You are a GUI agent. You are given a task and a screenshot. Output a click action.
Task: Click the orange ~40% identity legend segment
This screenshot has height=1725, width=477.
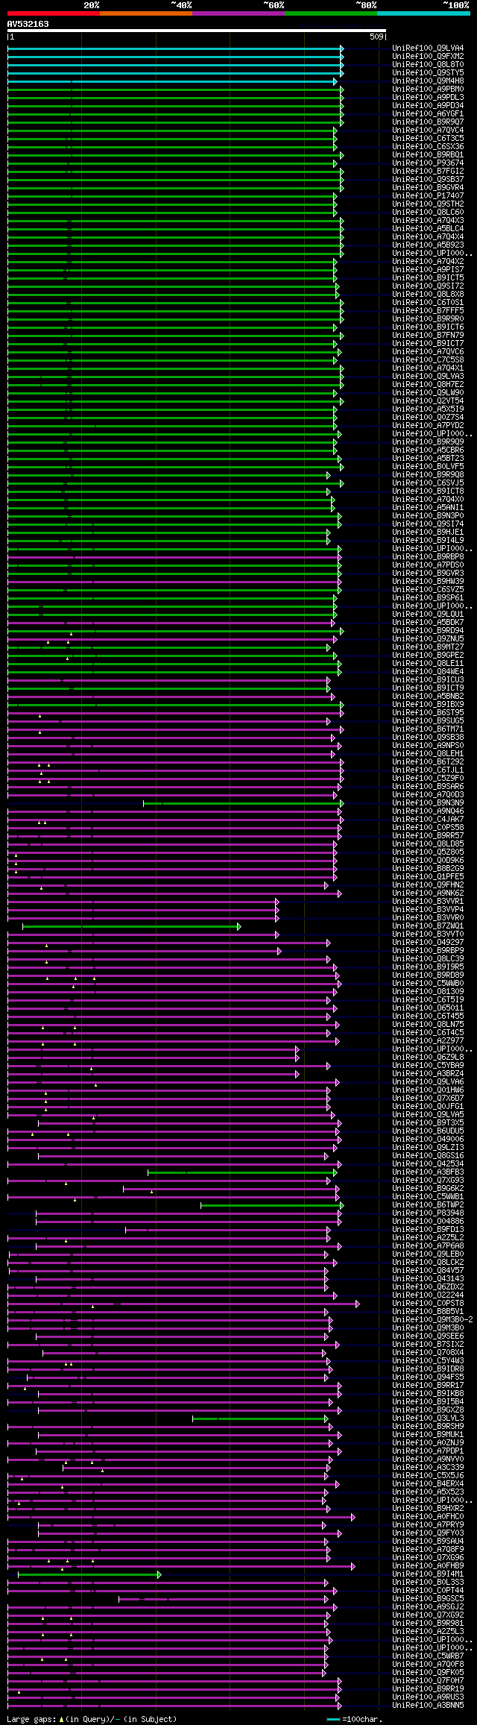(x=145, y=13)
